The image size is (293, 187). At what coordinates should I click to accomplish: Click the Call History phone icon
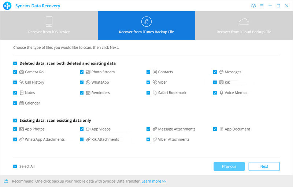tap(22, 82)
